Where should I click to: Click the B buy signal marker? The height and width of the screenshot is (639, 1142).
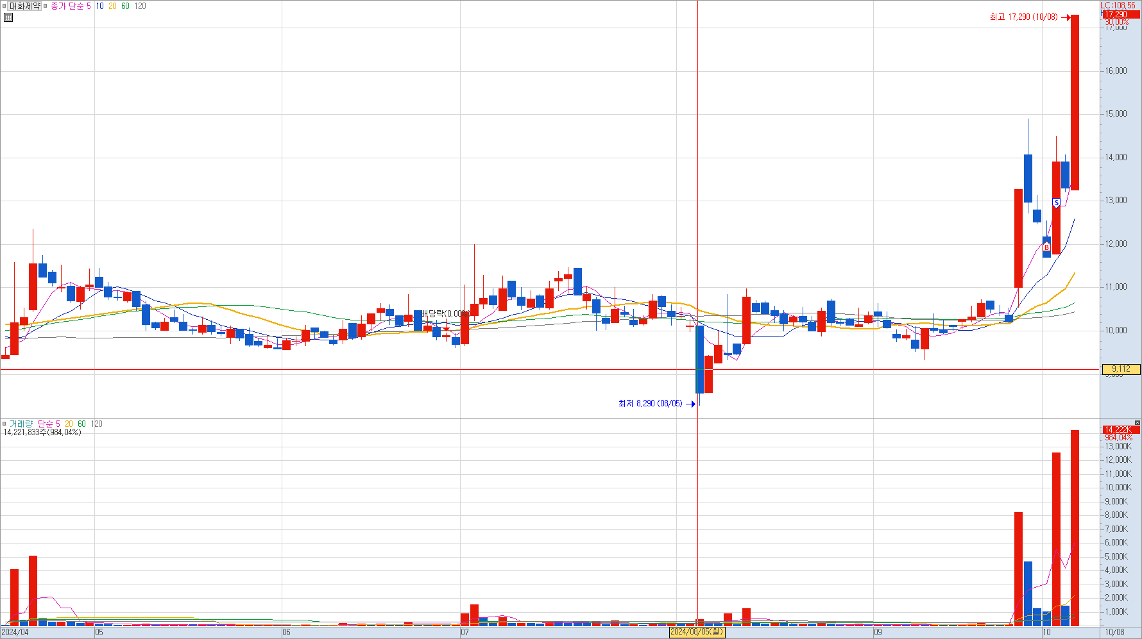1046,247
